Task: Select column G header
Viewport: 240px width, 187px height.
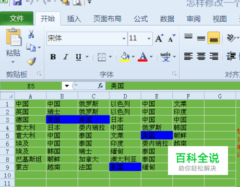Action: tap(220, 96)
